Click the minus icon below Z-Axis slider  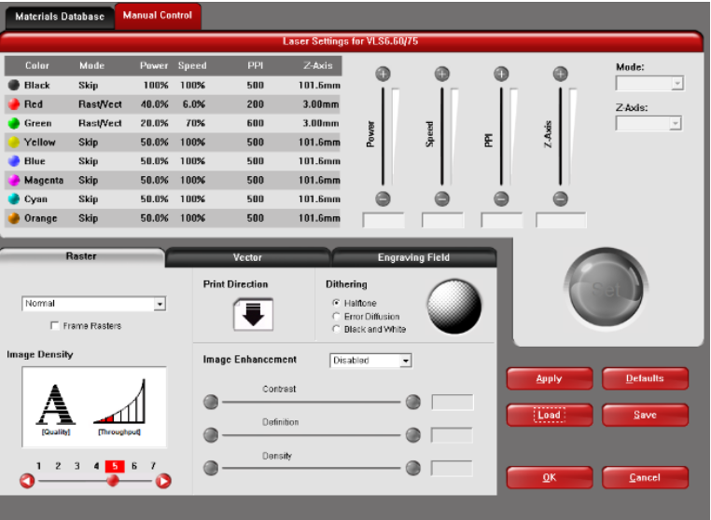[561, 198]
